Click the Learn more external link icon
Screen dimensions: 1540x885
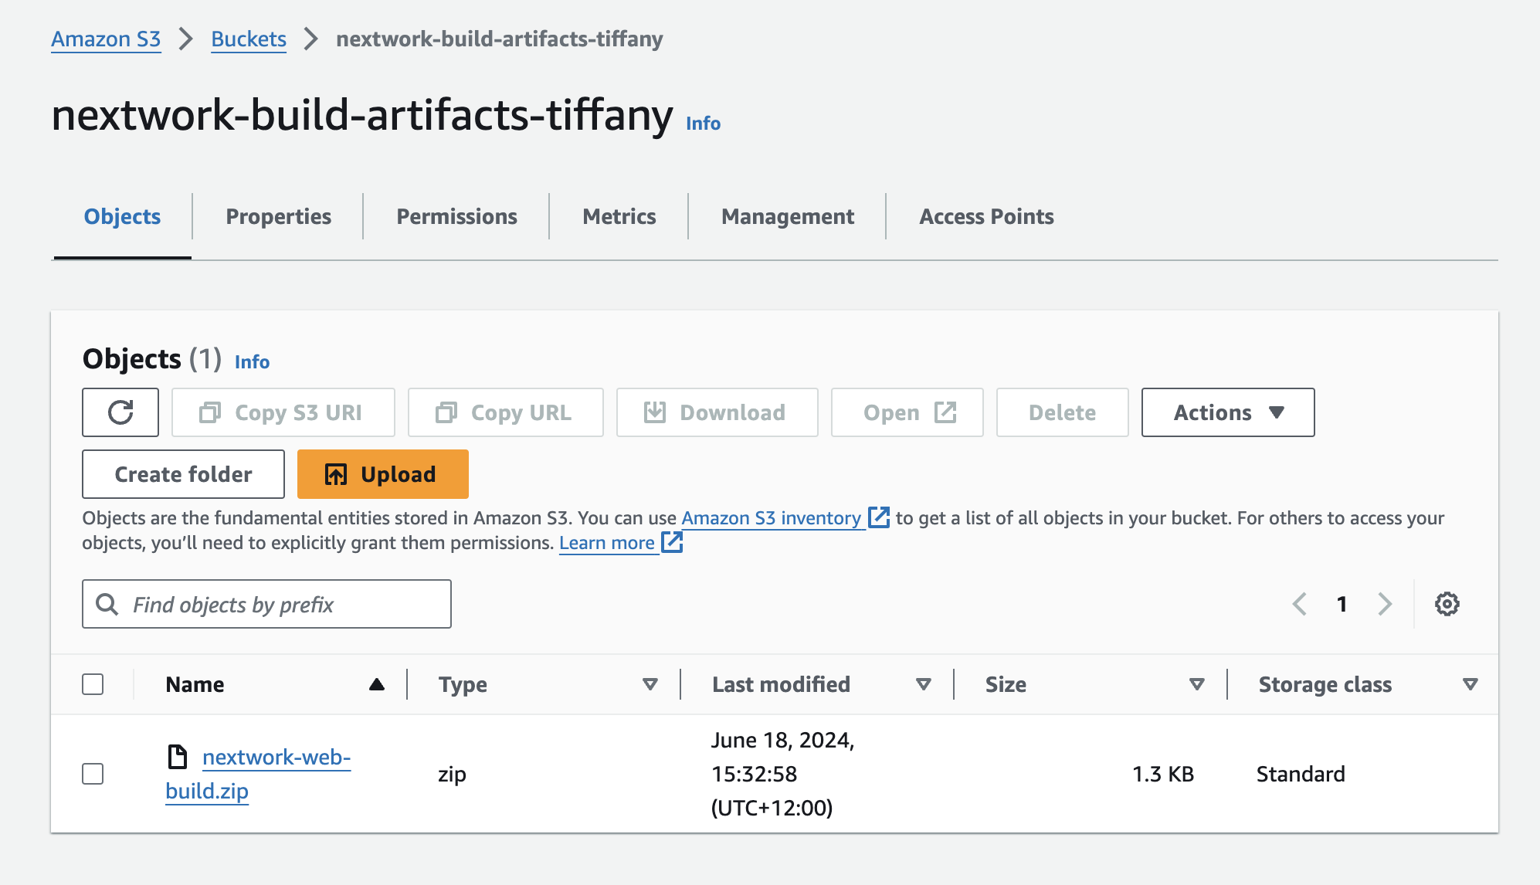coord(672,542)
